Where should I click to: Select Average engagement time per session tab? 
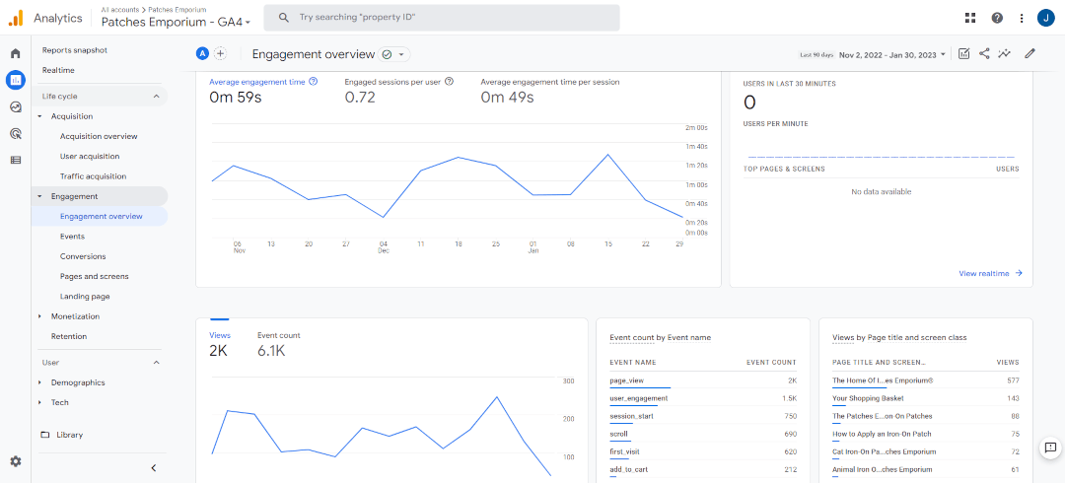point(550,82)
